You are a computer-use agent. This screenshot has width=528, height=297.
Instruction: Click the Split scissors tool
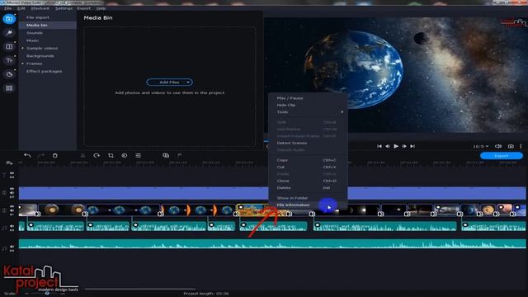pos(82,155)
